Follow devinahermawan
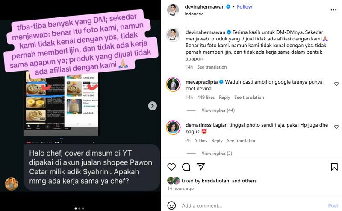This screenshot has width=342, height=211. point(244,7)
